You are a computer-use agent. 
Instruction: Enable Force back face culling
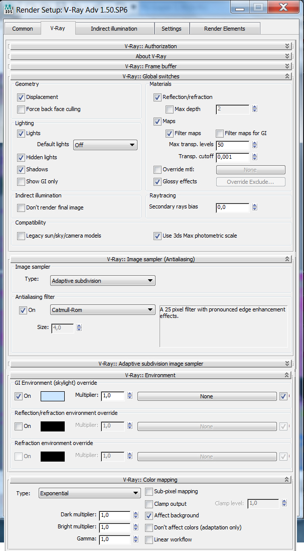[x=21, y=109]
